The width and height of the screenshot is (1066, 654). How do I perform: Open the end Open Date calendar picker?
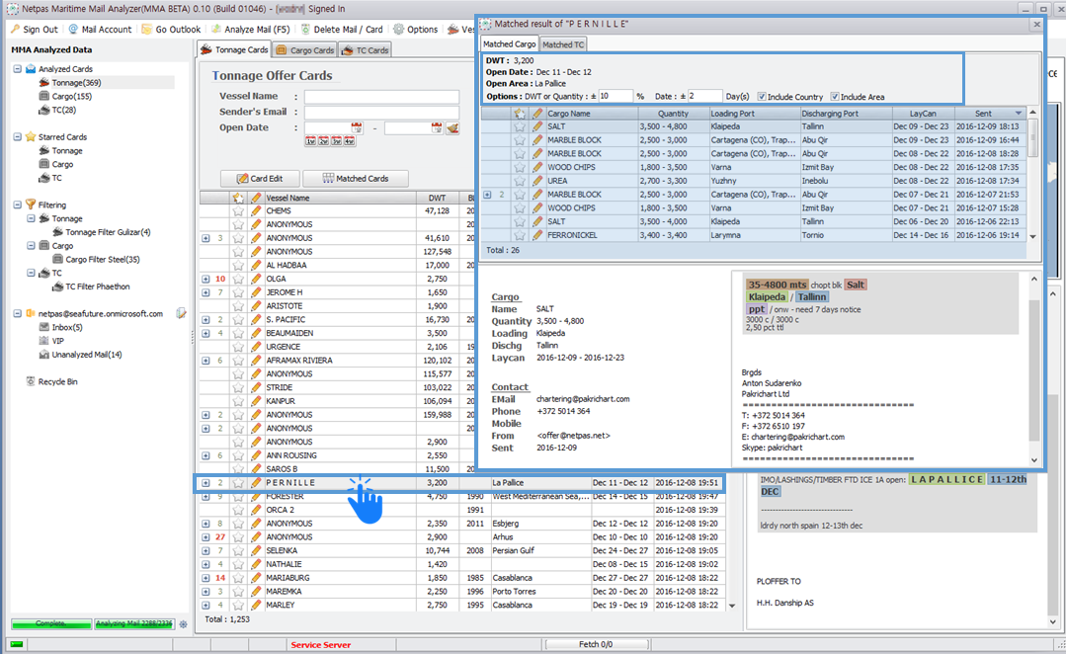(x=437, y=127)
